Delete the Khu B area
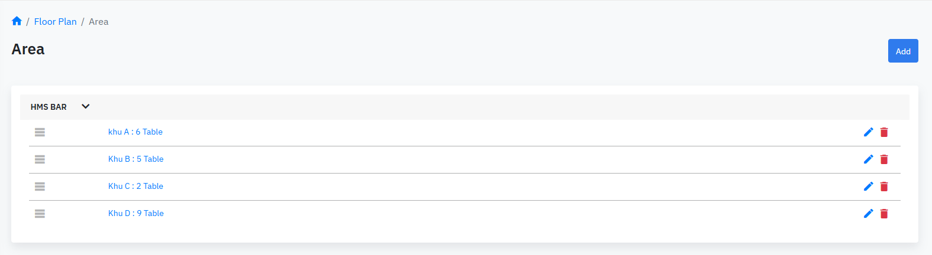The height and width of the screenshot is (255, 932). tap(884, 159)
